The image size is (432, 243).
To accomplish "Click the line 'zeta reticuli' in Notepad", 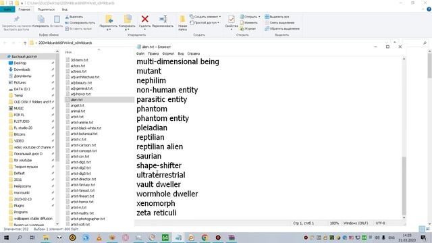I will click(x=156, y=213).
